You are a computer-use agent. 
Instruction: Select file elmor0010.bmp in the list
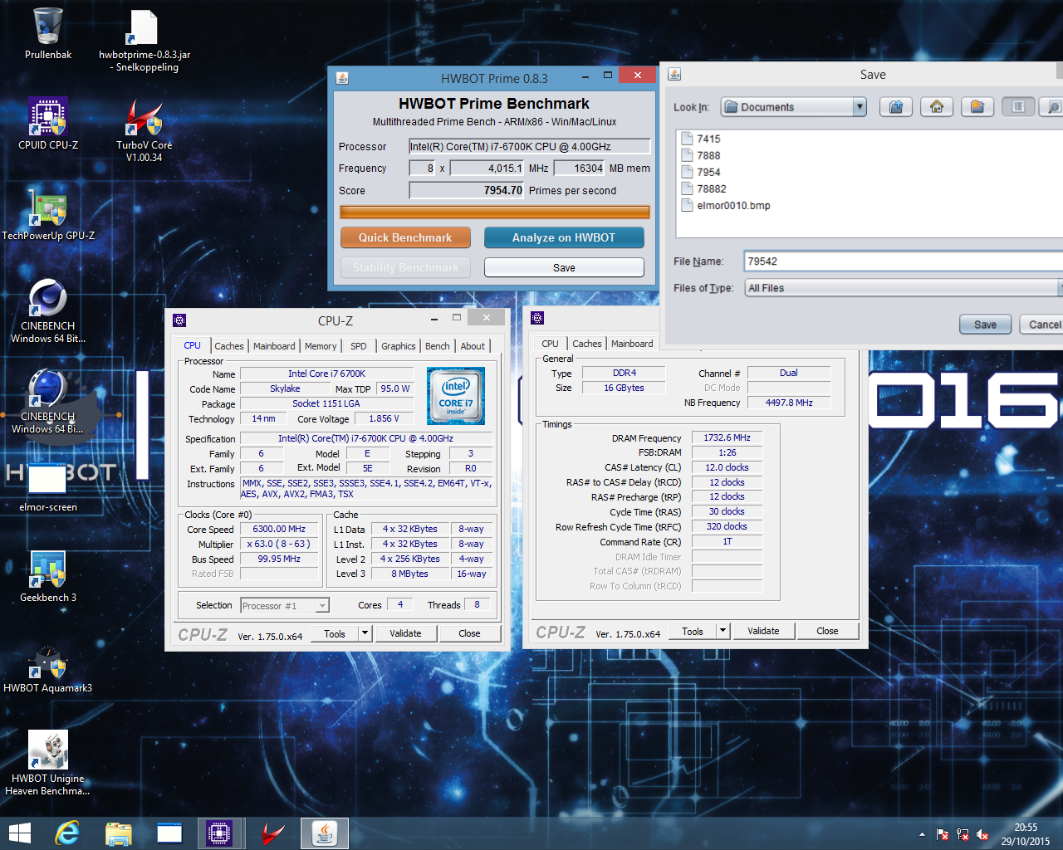726,205
